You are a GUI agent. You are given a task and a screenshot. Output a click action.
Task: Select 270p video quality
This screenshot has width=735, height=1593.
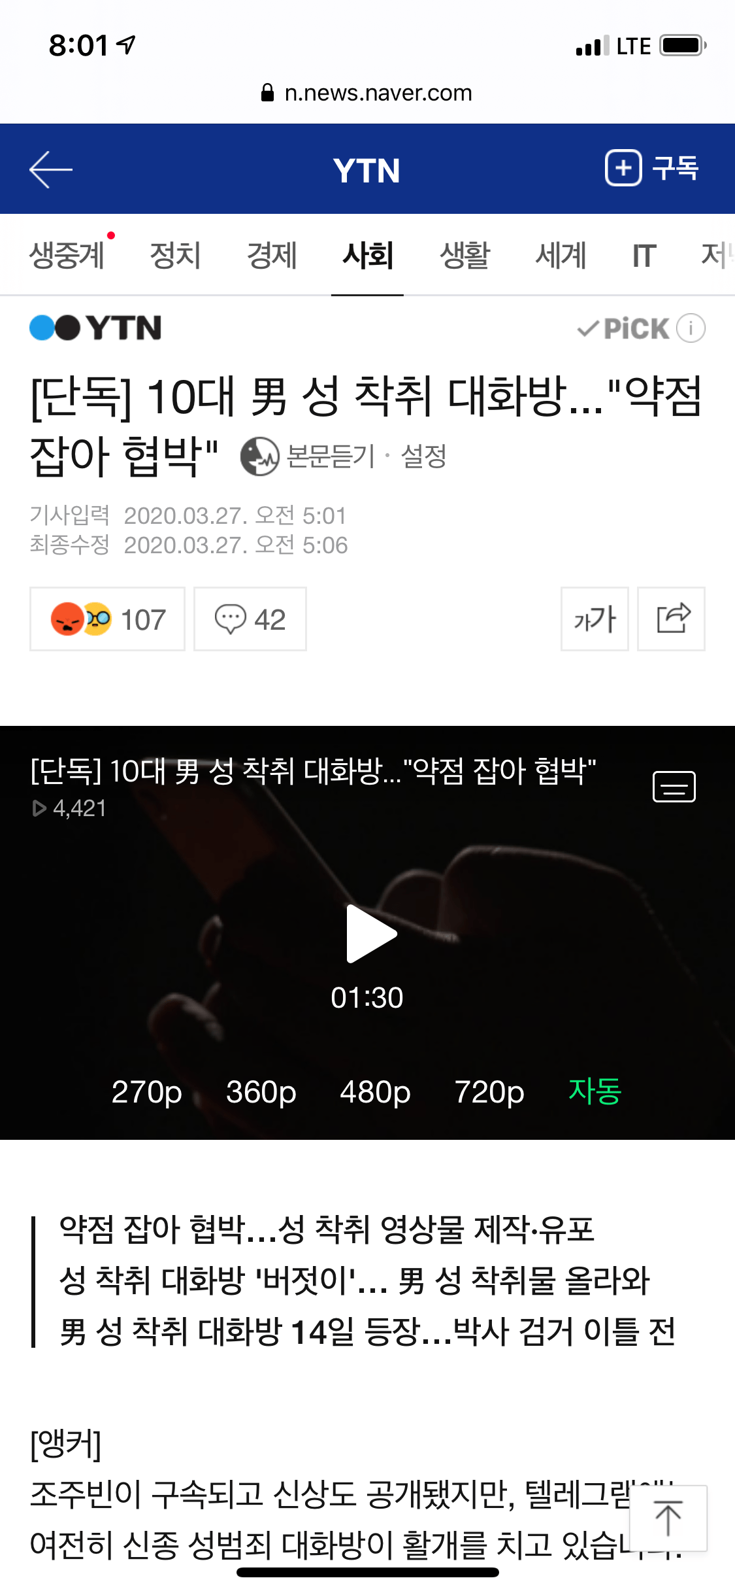(x=146, y=1091)
